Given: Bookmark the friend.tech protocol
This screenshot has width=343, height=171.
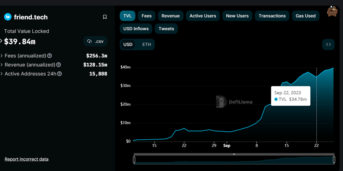Looking at the screenshot, I should tap(105, 17).
